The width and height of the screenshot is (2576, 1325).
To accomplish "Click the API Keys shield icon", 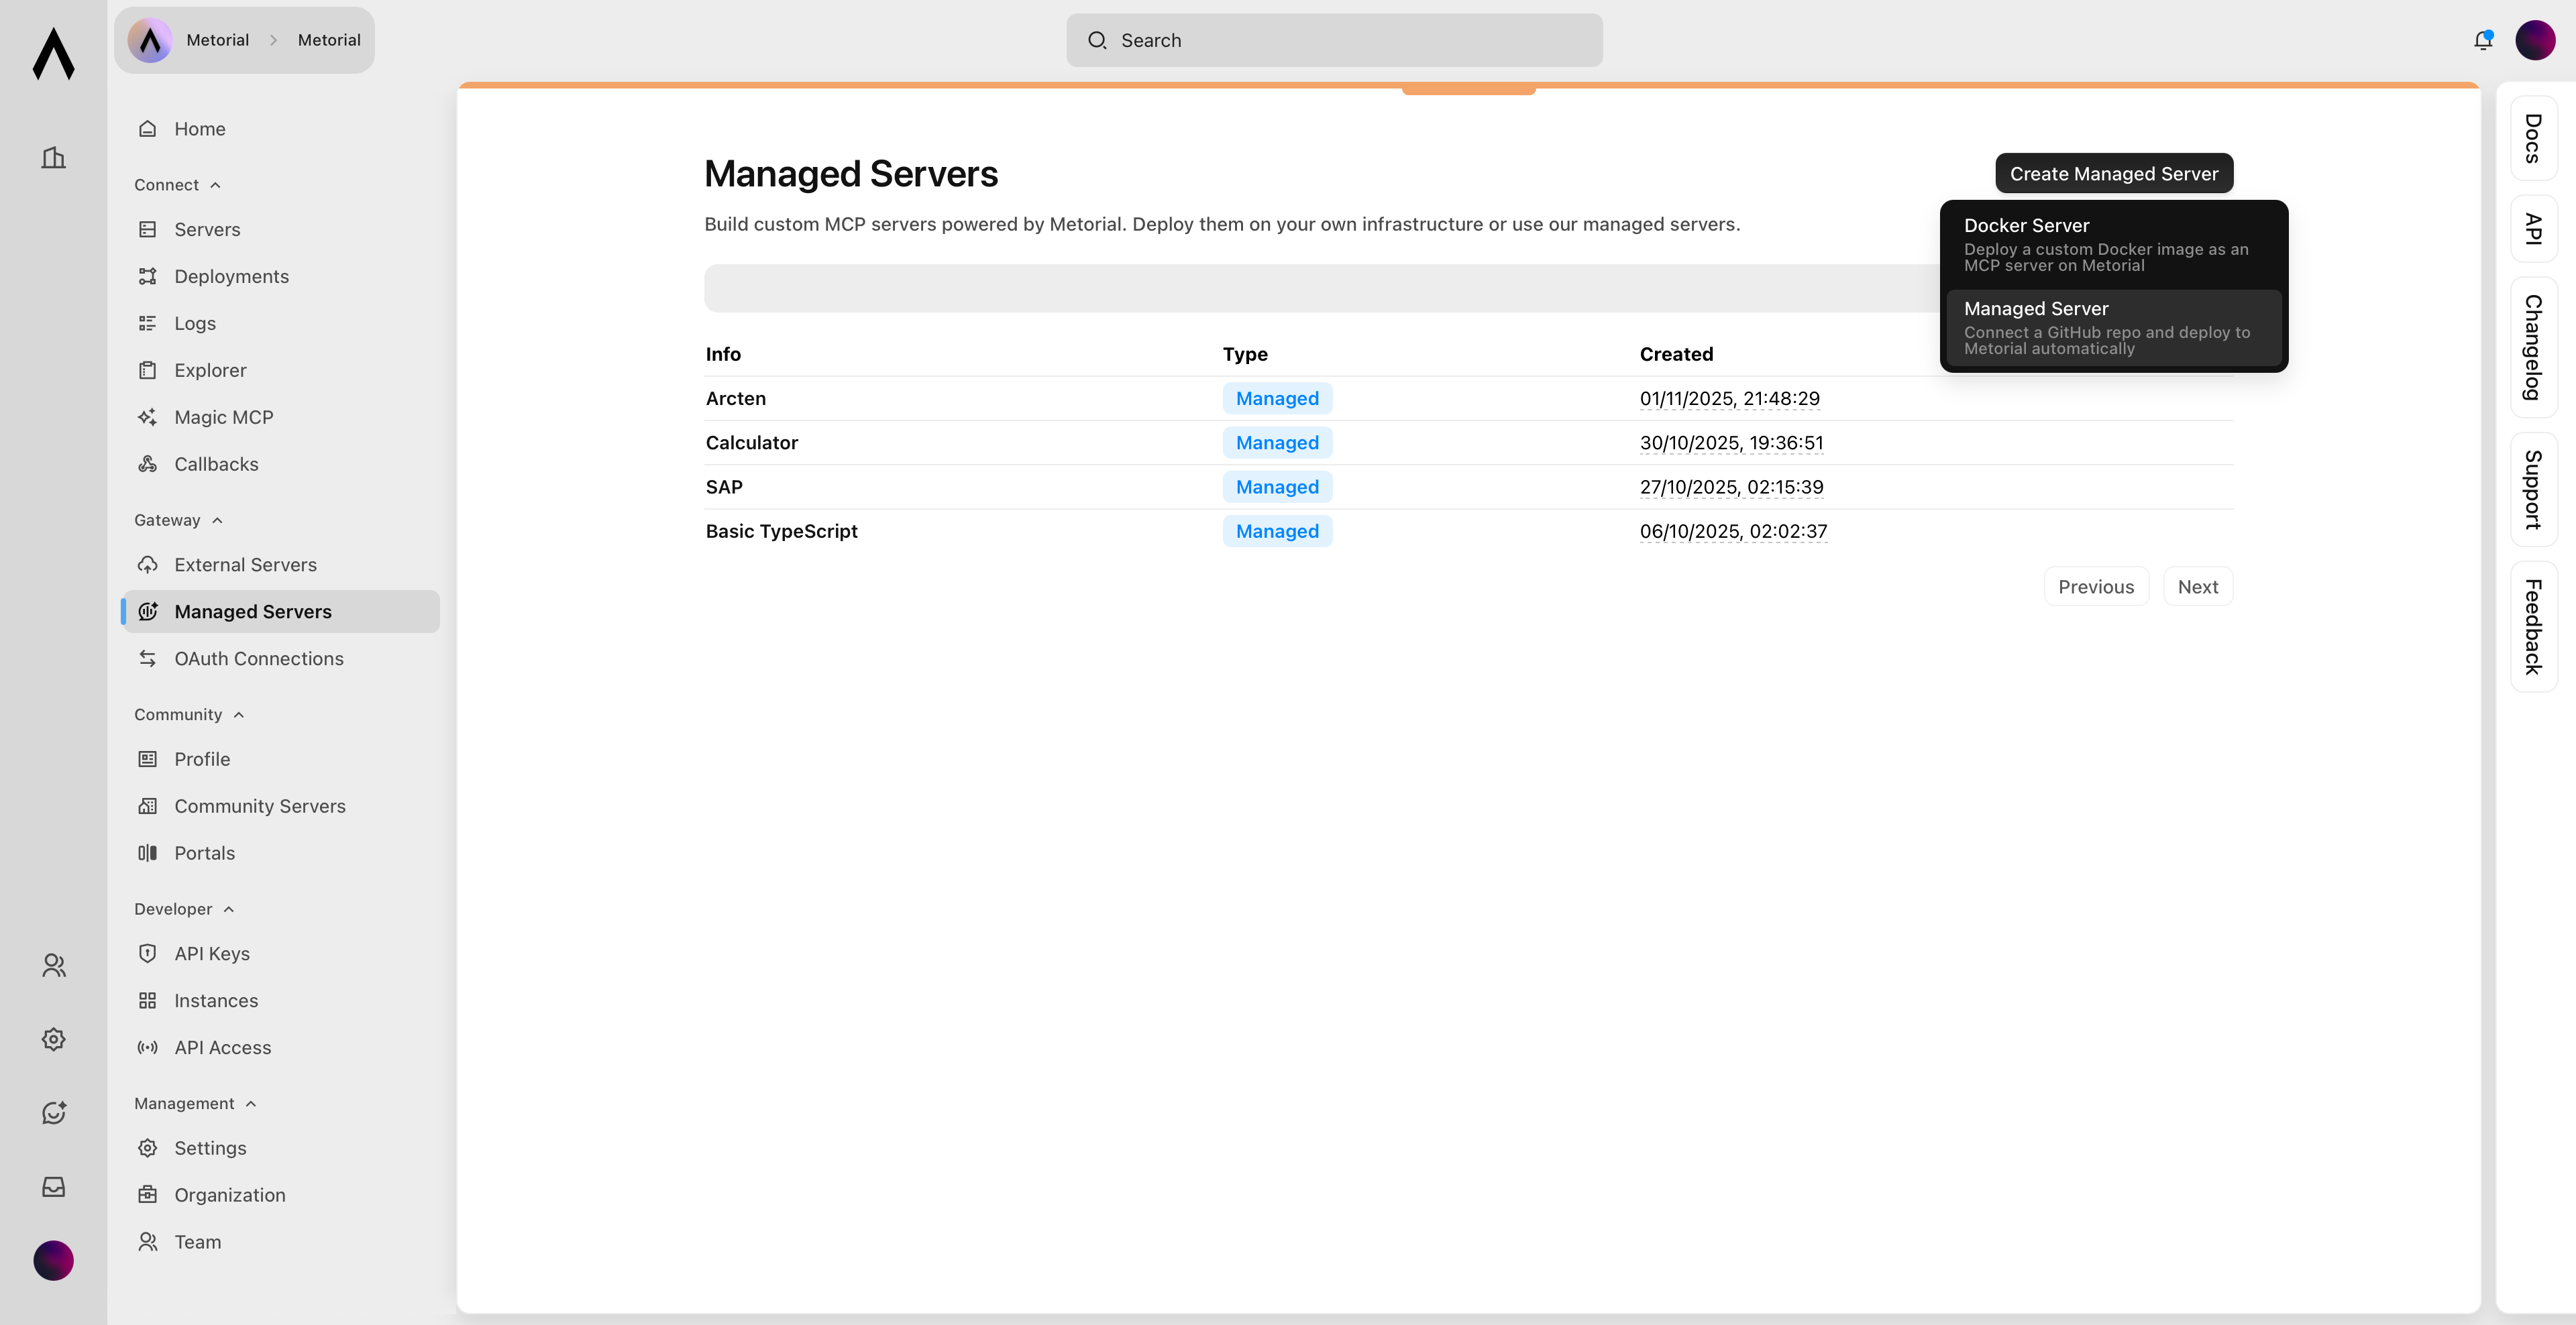I will point(147,952).
